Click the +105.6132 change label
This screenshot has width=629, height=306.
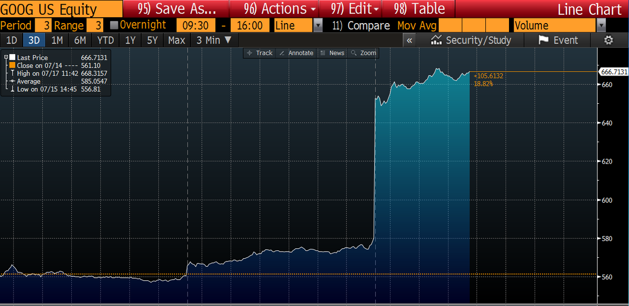(488, 76)
